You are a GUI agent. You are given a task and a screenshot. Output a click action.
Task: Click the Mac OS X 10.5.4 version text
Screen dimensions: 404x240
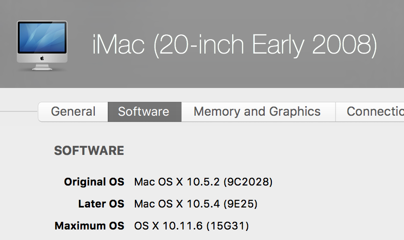tap(177, 204)
